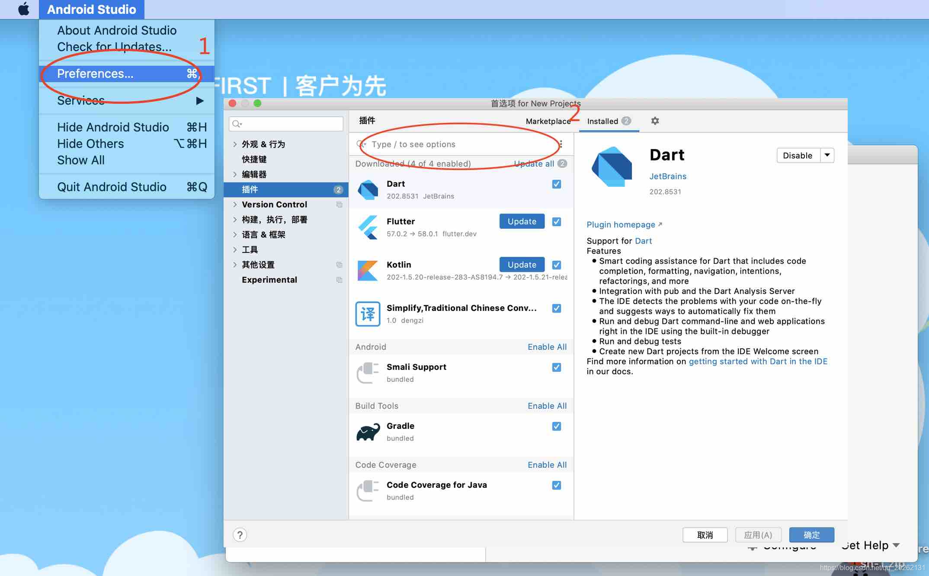Open getting started with Dart link
The width and height of the screenshot is (929, 576).
[758, 362]
